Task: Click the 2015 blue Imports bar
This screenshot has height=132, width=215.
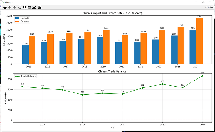Action: pos(26,54)
